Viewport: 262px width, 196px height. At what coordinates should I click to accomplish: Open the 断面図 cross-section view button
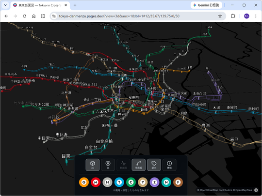pos(123,165)
